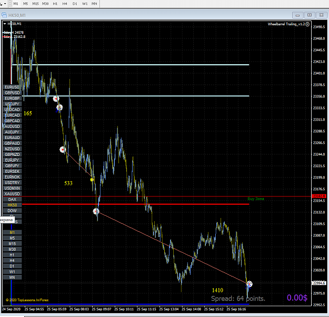Switch chart to EURJPY symbol button

(x=12, y=160)
